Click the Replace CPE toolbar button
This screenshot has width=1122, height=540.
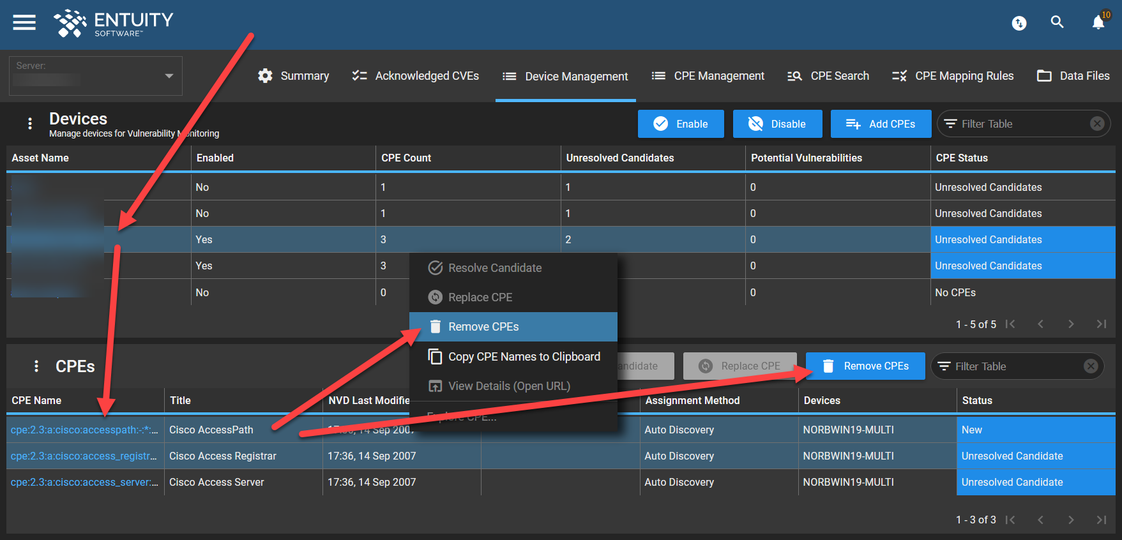click(739, 366)
